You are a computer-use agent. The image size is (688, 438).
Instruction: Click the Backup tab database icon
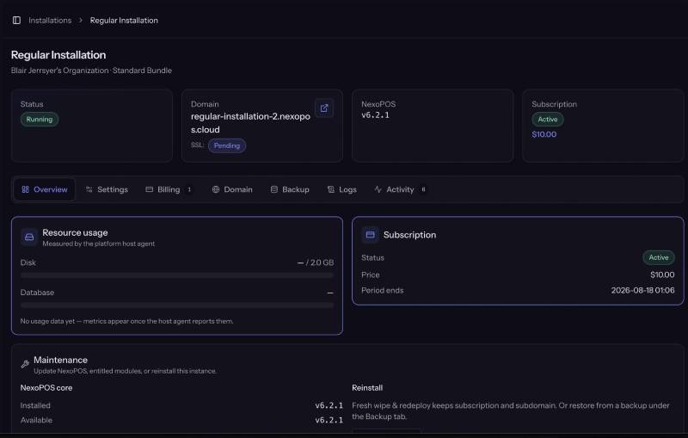273,189
